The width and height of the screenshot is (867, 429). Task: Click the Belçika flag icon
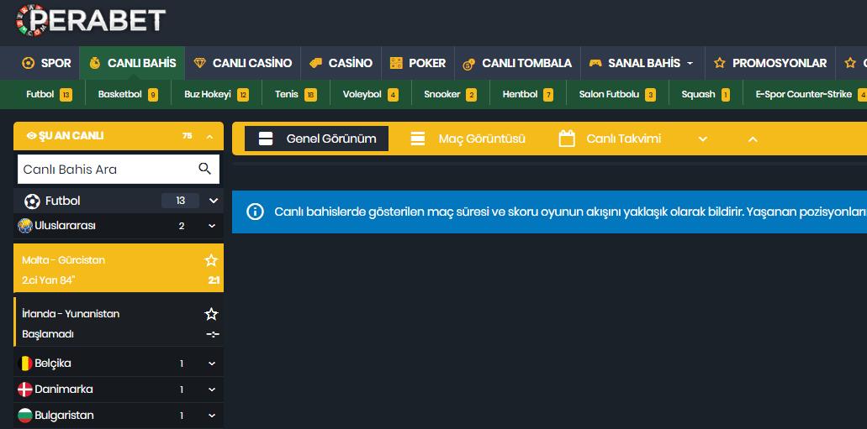click(25, 364)
